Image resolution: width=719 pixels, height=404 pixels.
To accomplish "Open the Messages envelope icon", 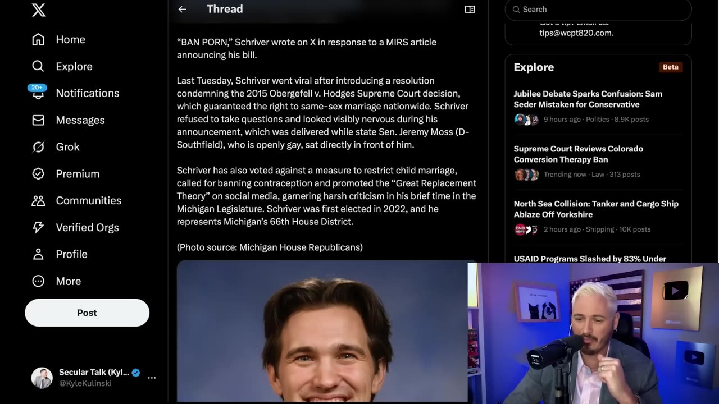I will (x=38, y=120).
